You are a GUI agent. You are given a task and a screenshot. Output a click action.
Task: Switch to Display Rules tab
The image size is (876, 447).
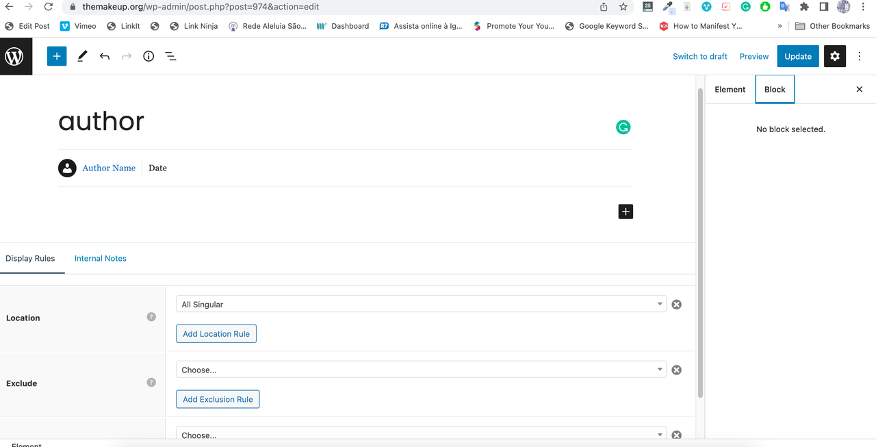[x=30, y=258]
